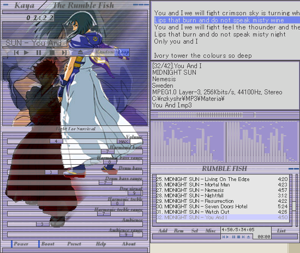The width and height of the screenshot is (300, 253).
Task: Click lyric 'Ivory tower the colours so deep'
Action: coord(203,56)
